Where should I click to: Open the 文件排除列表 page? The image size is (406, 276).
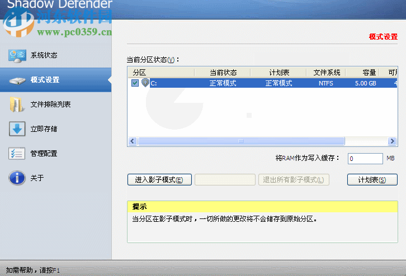pos(56,104)
